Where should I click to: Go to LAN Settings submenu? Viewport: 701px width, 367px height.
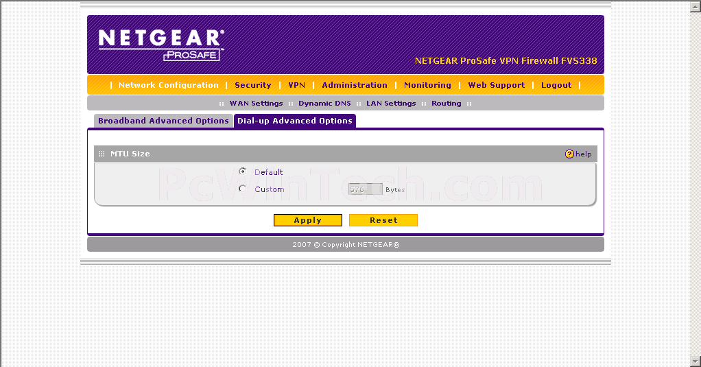(391, 104)
